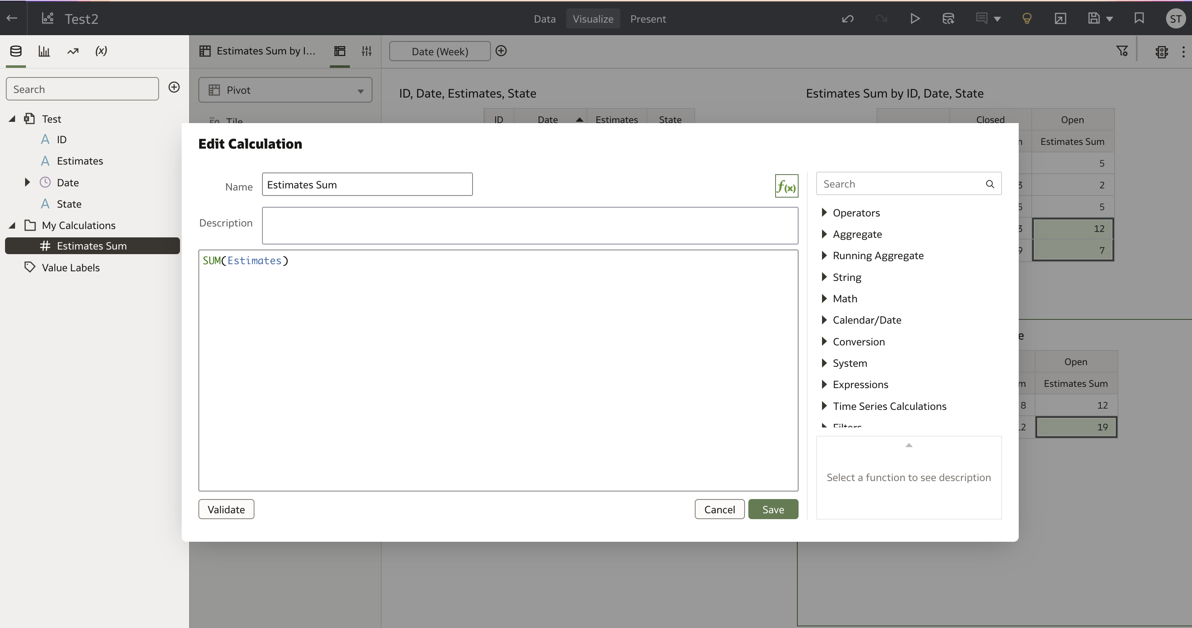Click the Date (Week) filter chip
Viewport: 1192px width, 628px height.
click(x=439, y=51)
